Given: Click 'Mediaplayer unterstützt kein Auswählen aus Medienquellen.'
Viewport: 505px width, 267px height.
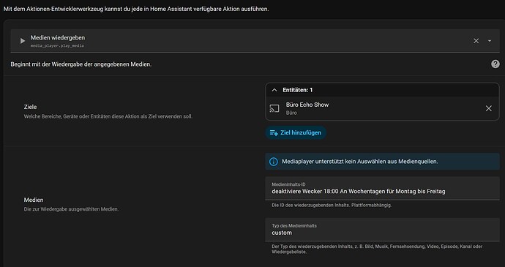Looking at the screenshot, I should 360,162.
